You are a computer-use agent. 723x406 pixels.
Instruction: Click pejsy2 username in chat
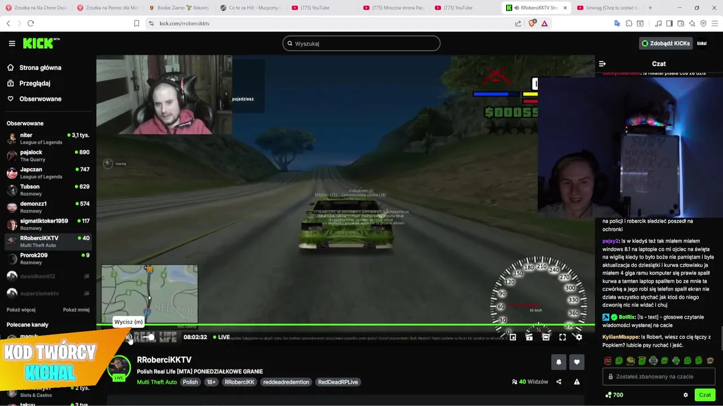click(x=611, y=241)
